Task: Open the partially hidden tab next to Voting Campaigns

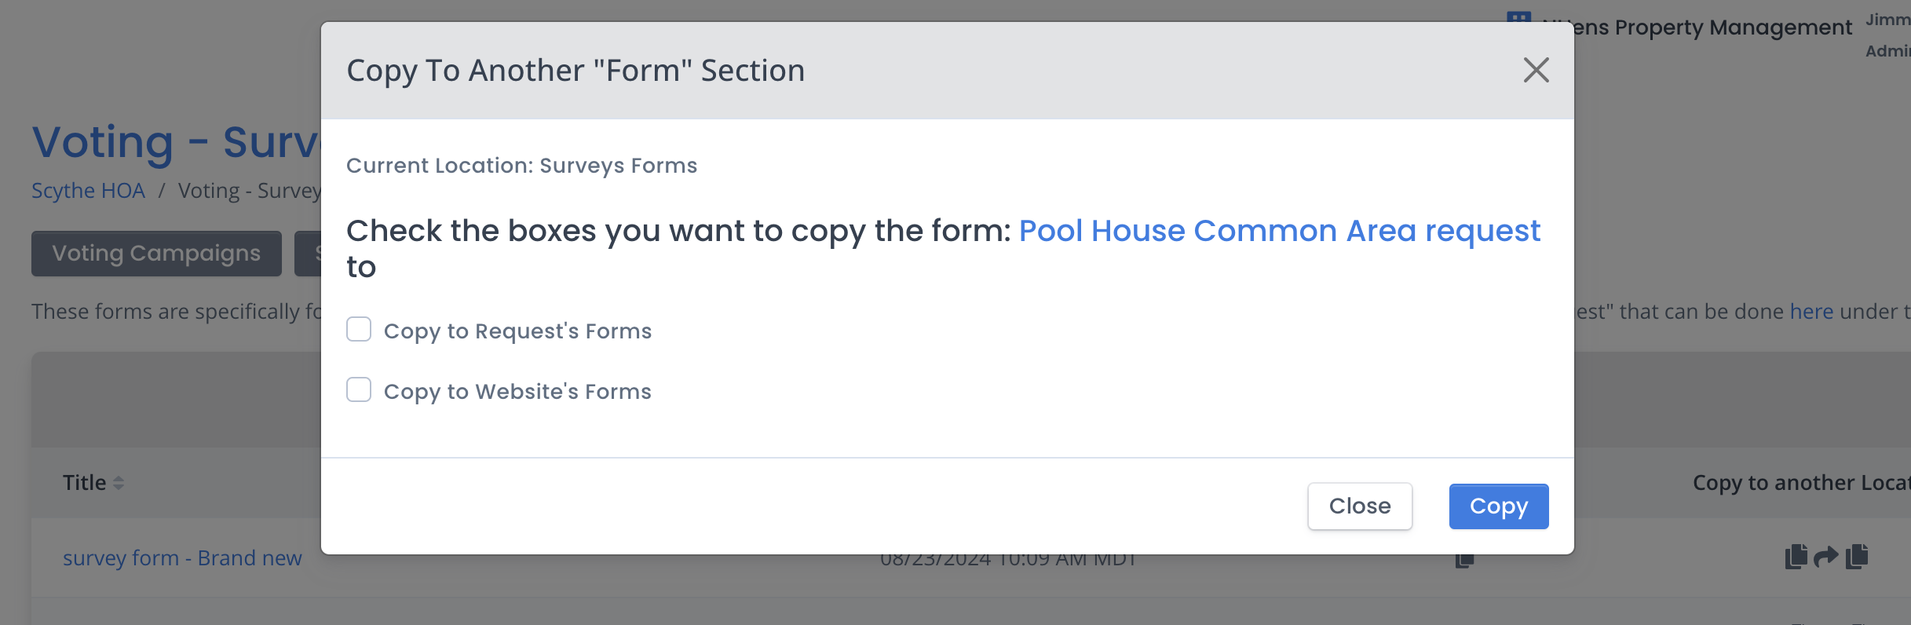Action: click(308, 254)
